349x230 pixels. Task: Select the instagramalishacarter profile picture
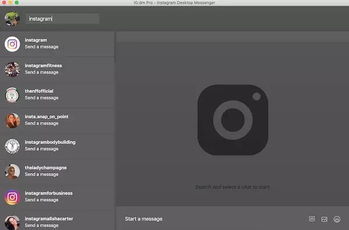(x=12, y=222)
